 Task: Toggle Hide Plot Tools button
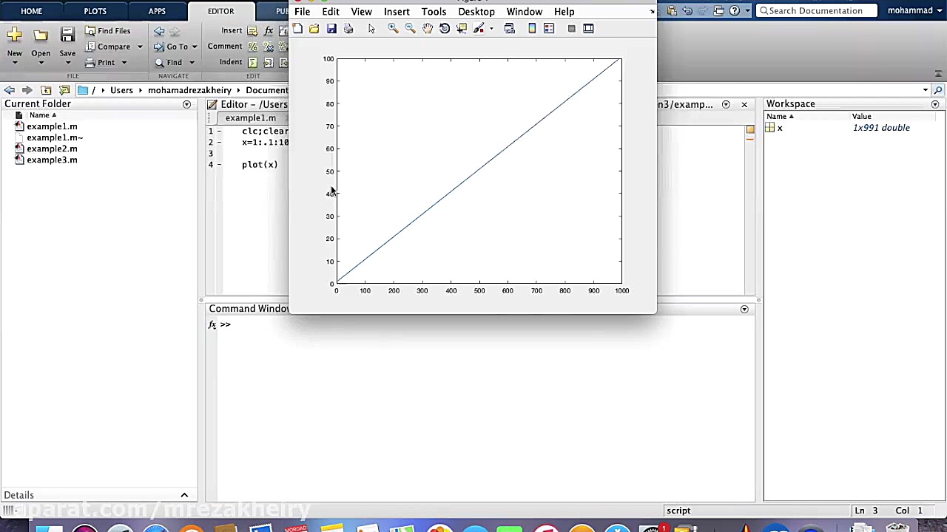[571, 29]
